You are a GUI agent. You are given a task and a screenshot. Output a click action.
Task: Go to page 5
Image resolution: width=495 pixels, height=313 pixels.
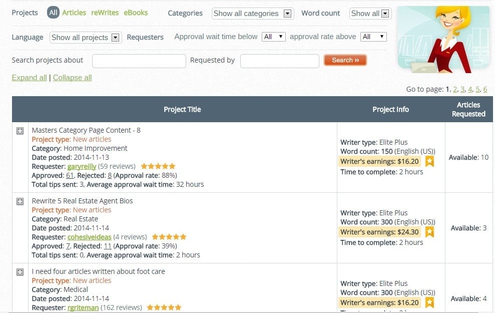click(x=477, y=89)
